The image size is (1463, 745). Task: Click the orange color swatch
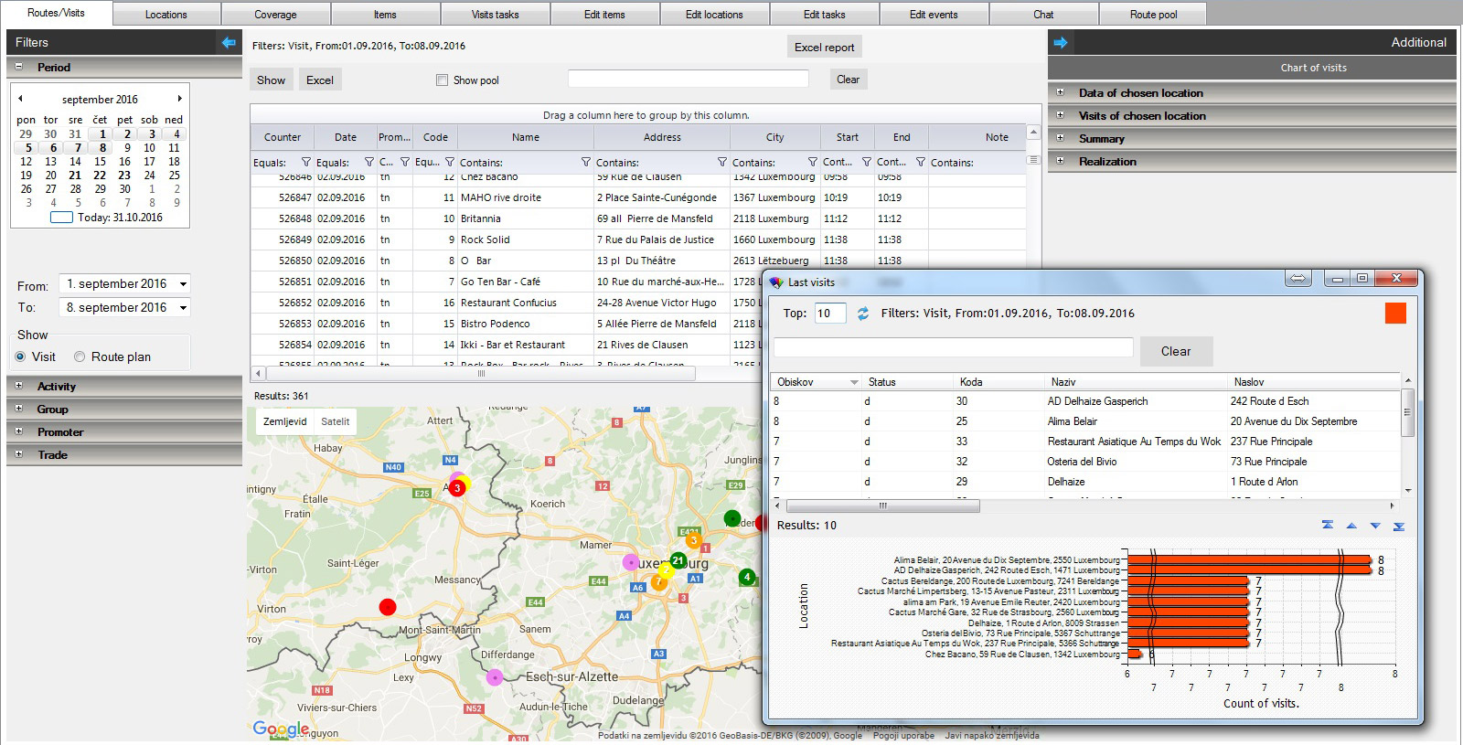pos(1395,314)
